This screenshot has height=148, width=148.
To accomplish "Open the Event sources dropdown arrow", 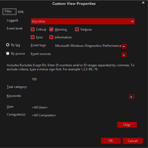I will [x=124, y=55].
